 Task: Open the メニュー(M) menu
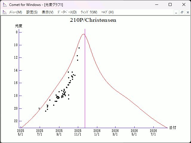[x=16, y=12]
